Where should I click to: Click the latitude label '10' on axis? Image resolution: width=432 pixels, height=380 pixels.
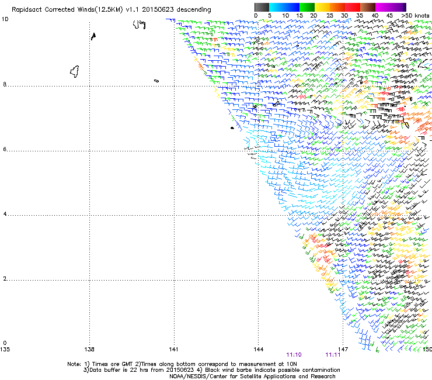pyautogui.click(x=5, y=19)
